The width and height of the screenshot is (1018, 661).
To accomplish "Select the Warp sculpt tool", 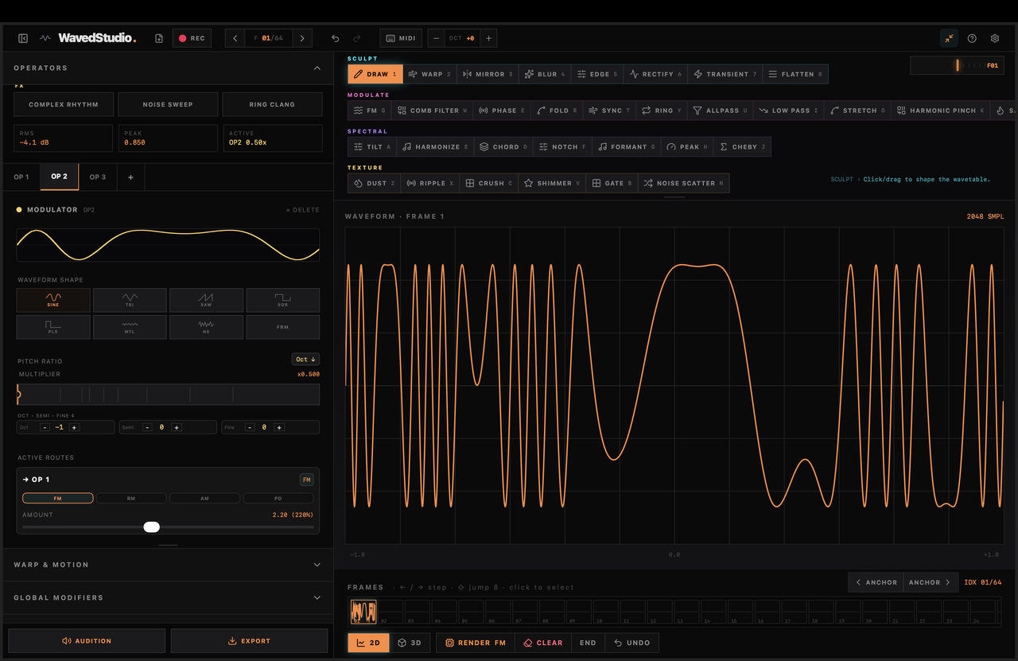I will click(429, 74).
